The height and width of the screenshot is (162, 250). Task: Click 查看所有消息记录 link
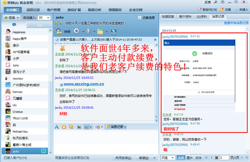[236, 23]
